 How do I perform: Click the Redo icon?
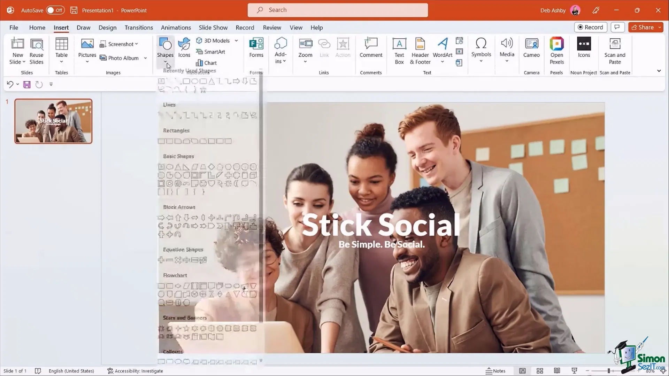[39, 85]
